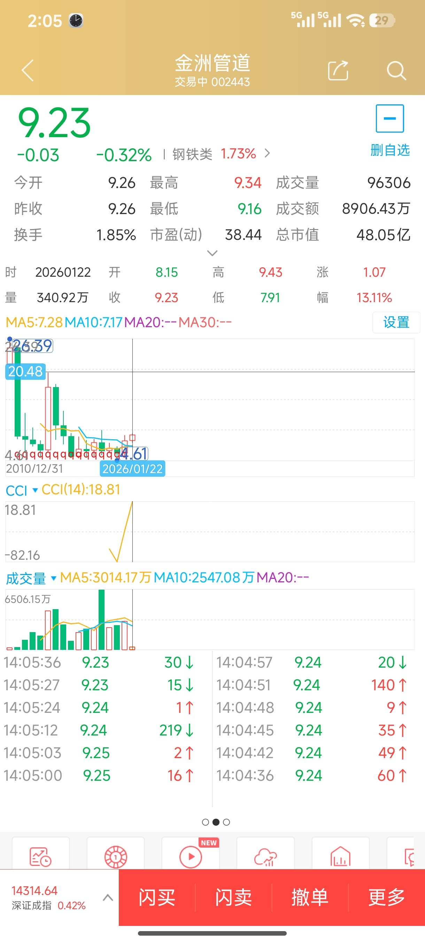Tap the trade row at 14:04:51
This screenshot has height=944, width=425.
click(x=312, y=685)
